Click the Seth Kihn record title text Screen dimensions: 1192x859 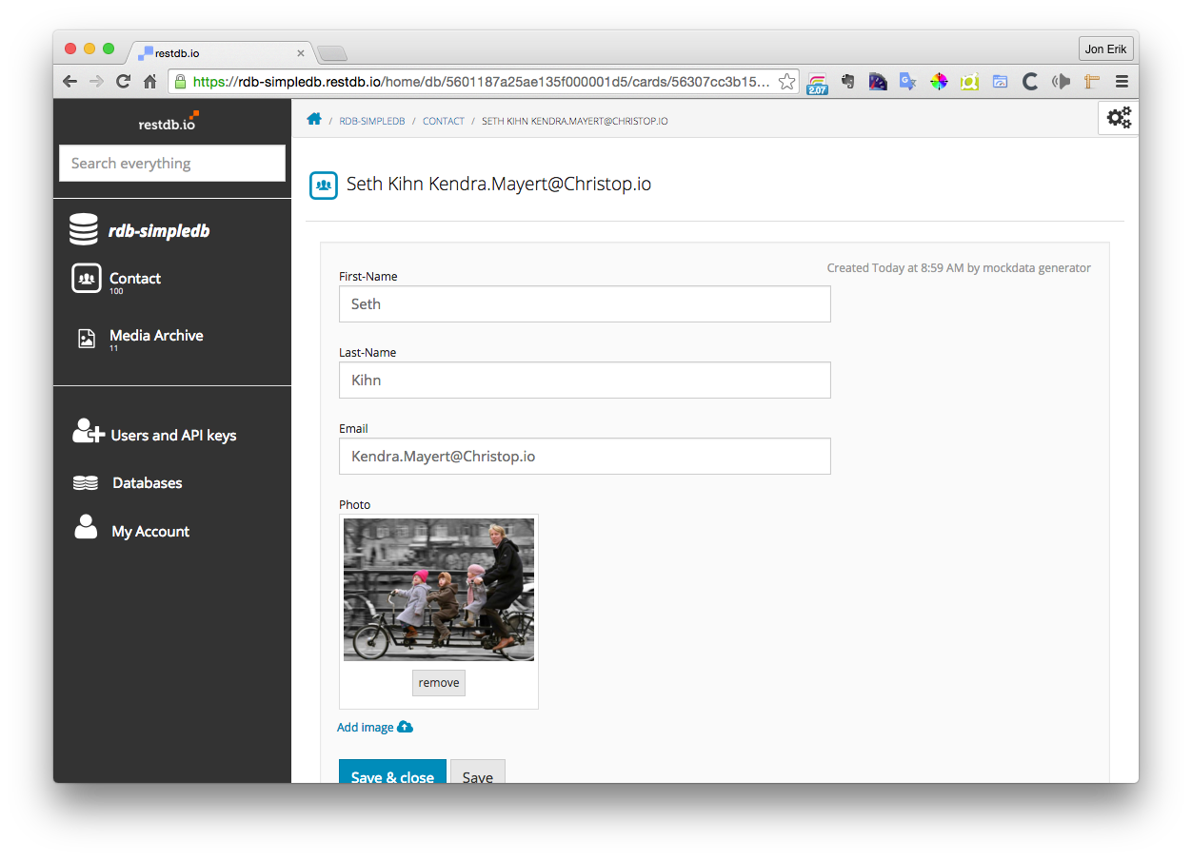coord(499,185)
